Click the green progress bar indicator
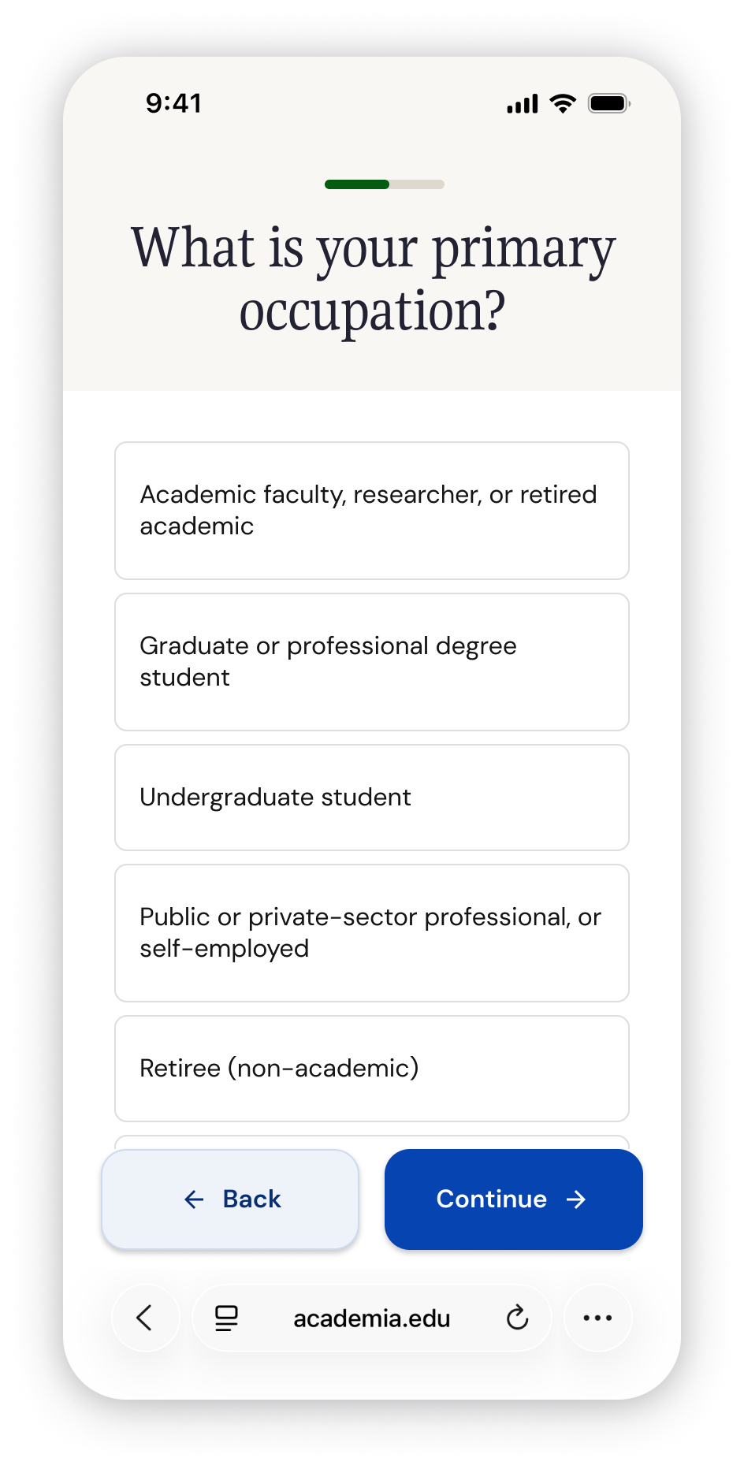Image resolution: width=744 pixels, height=1469 pixels. point(357,184)
